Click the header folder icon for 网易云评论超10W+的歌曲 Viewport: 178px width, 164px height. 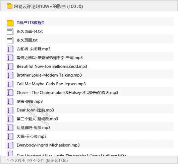tap(9, 6)
